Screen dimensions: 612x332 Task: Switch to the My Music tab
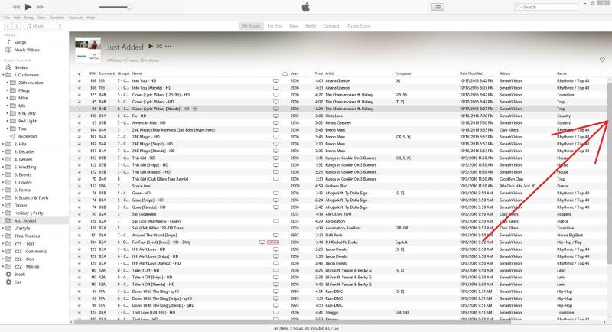[251, 26]
